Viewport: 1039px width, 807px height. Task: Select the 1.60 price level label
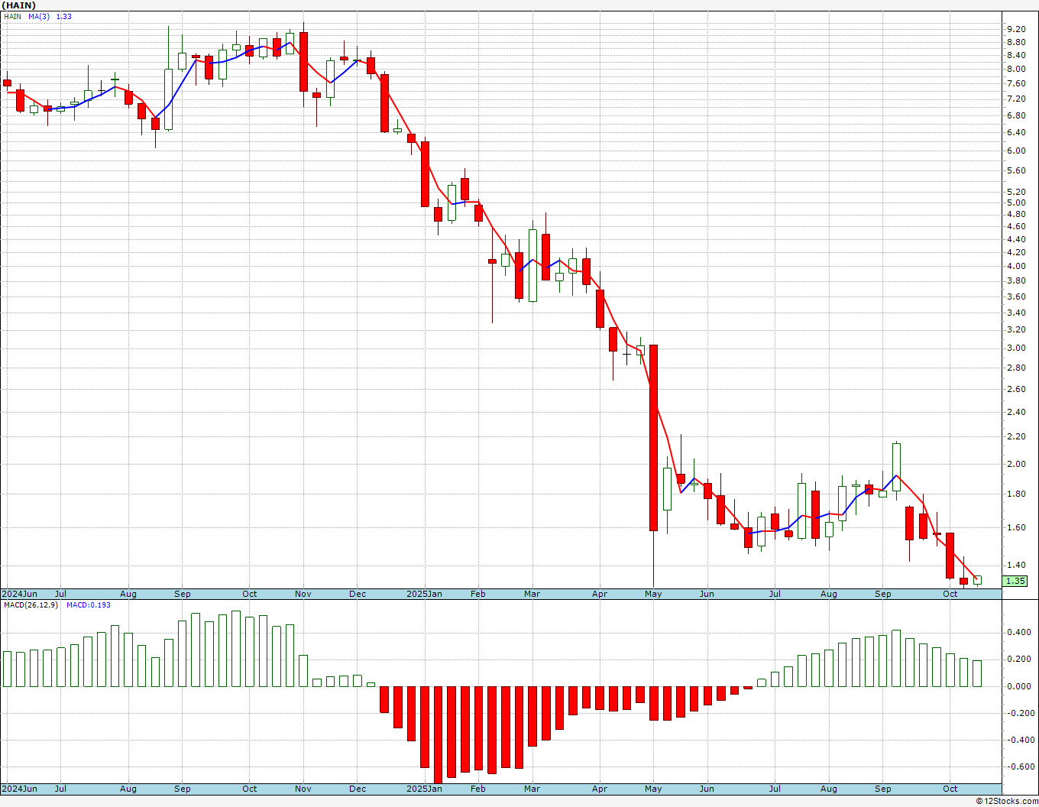click(1016, 527)
